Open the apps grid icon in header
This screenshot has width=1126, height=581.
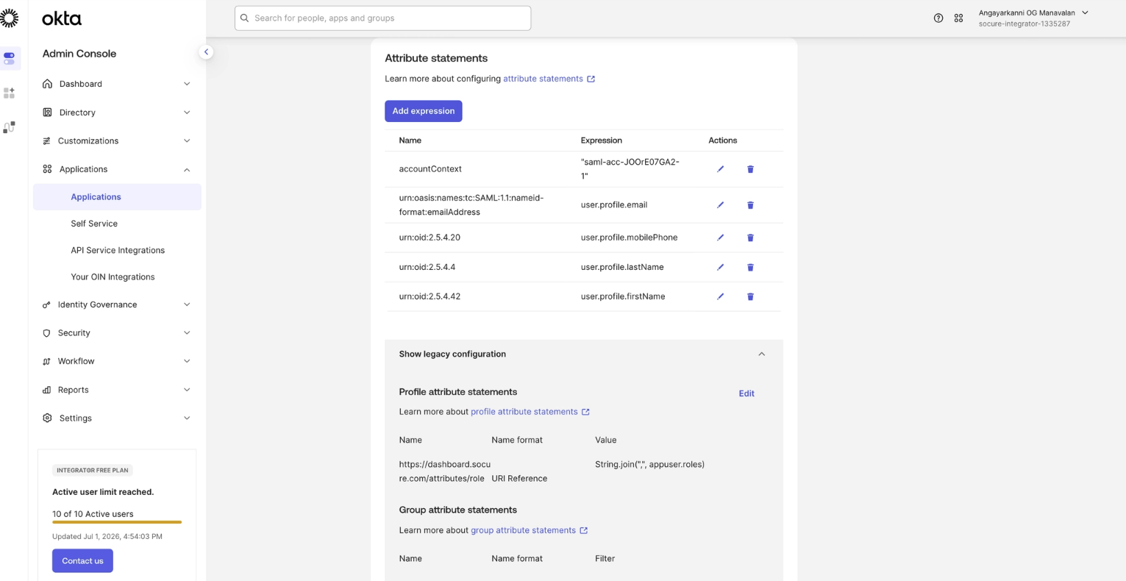click(x=958, y=18)
